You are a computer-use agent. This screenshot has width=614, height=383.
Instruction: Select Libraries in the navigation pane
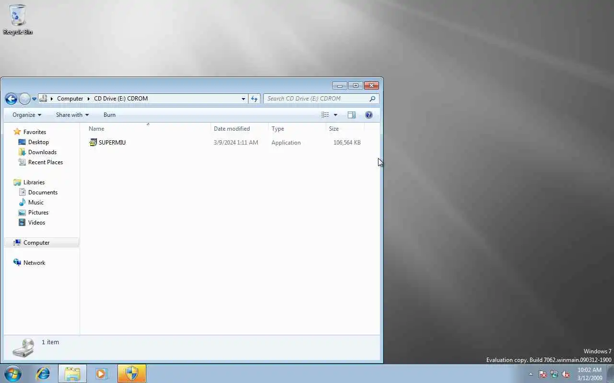34,182
